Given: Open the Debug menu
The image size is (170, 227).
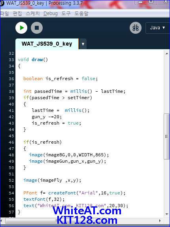Looking at the screenshot, I should coord(51,13).
